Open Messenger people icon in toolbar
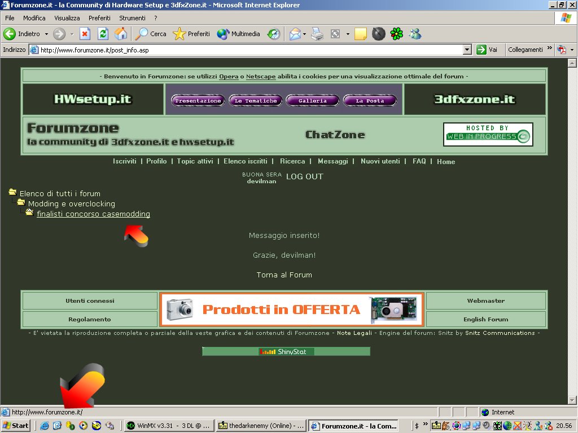578x433 pixels. (415, 34)
